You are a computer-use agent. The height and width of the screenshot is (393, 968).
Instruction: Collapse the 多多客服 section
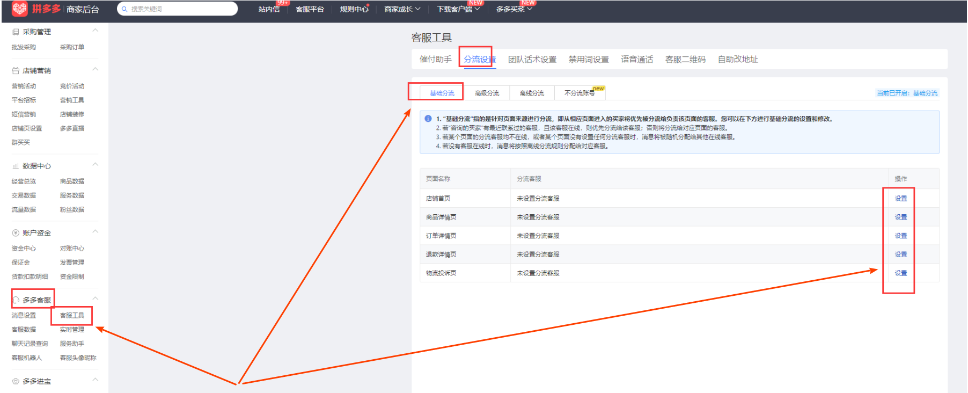tap(95, 299)
